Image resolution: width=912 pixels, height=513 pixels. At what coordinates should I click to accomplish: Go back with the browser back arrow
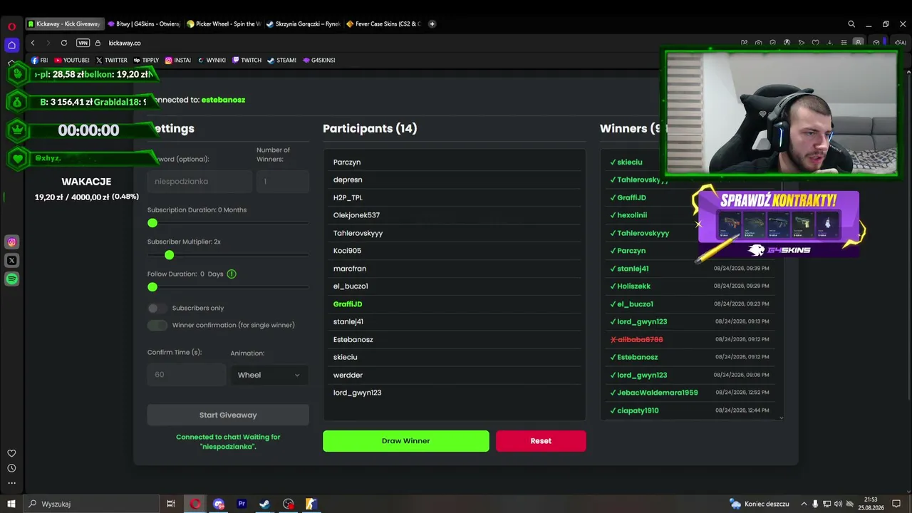(x=33, y=43)
